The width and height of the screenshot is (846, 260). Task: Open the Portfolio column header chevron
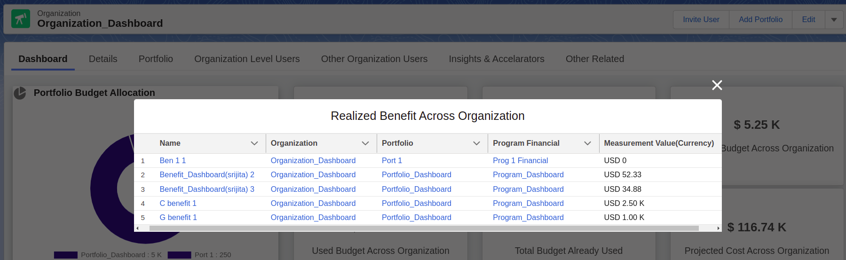[x=476, y=143]
